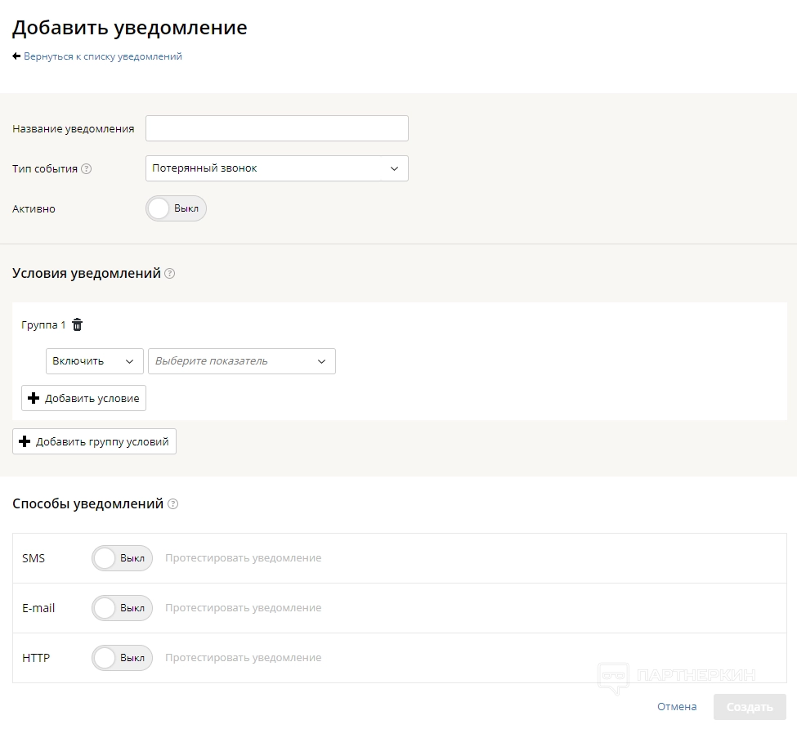The height and width of the screenshot is (738, 797).
Task: Click Протестировать уведомление for SMS
Action: pos(243,558)
